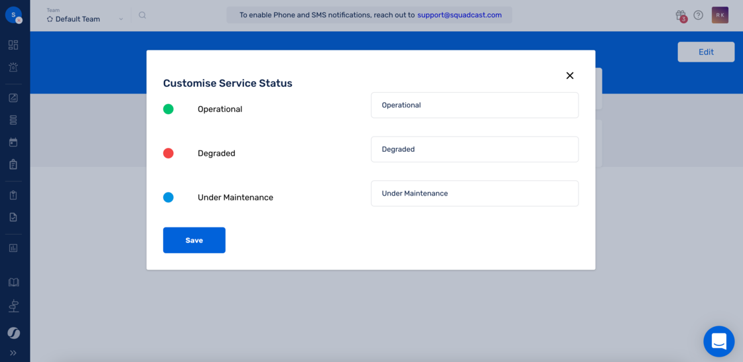Click the Degraded status name field
Image resolution: width=743 pixels, height=362 pixels.
pyautogui.click(x=474, y=149)
